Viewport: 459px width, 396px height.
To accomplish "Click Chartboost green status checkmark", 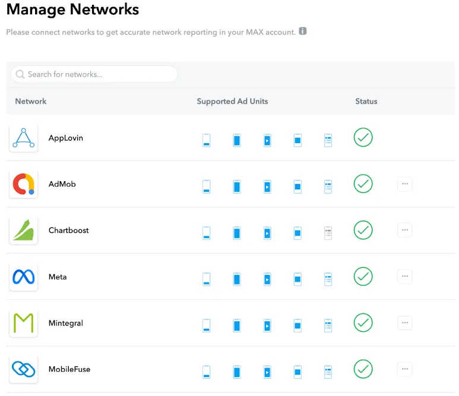I will coord(363,230).
